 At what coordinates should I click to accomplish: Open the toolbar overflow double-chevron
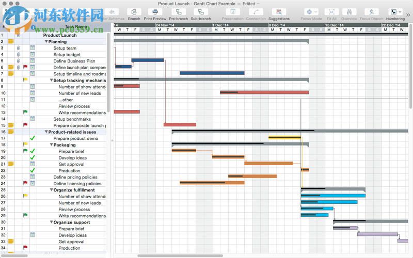[408, 15]
